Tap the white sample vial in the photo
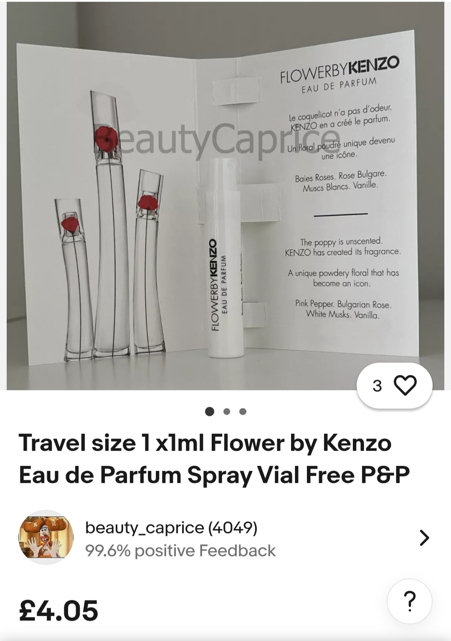The image size is (451, 641). [x=223, y=258]
